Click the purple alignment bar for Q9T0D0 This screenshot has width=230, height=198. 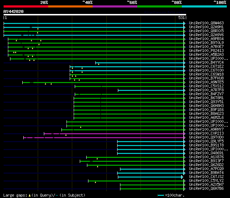click(103, 137)
